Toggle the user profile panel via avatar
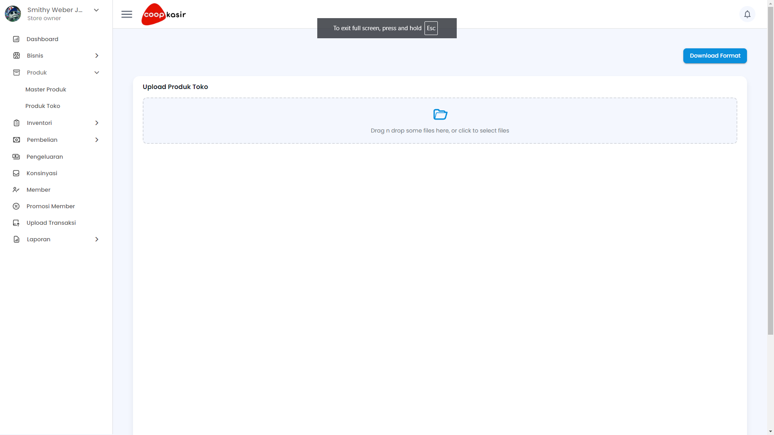 (13, 13)
